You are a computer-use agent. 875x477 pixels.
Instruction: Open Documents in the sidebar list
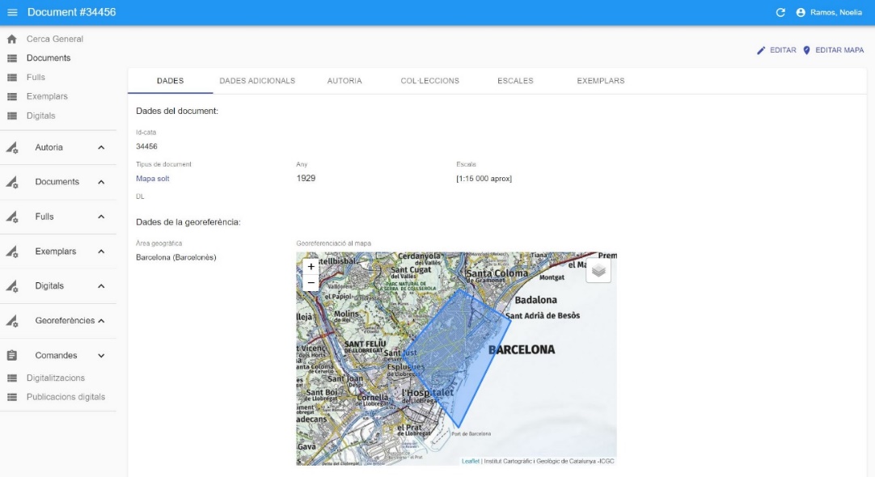coord(49,58)
